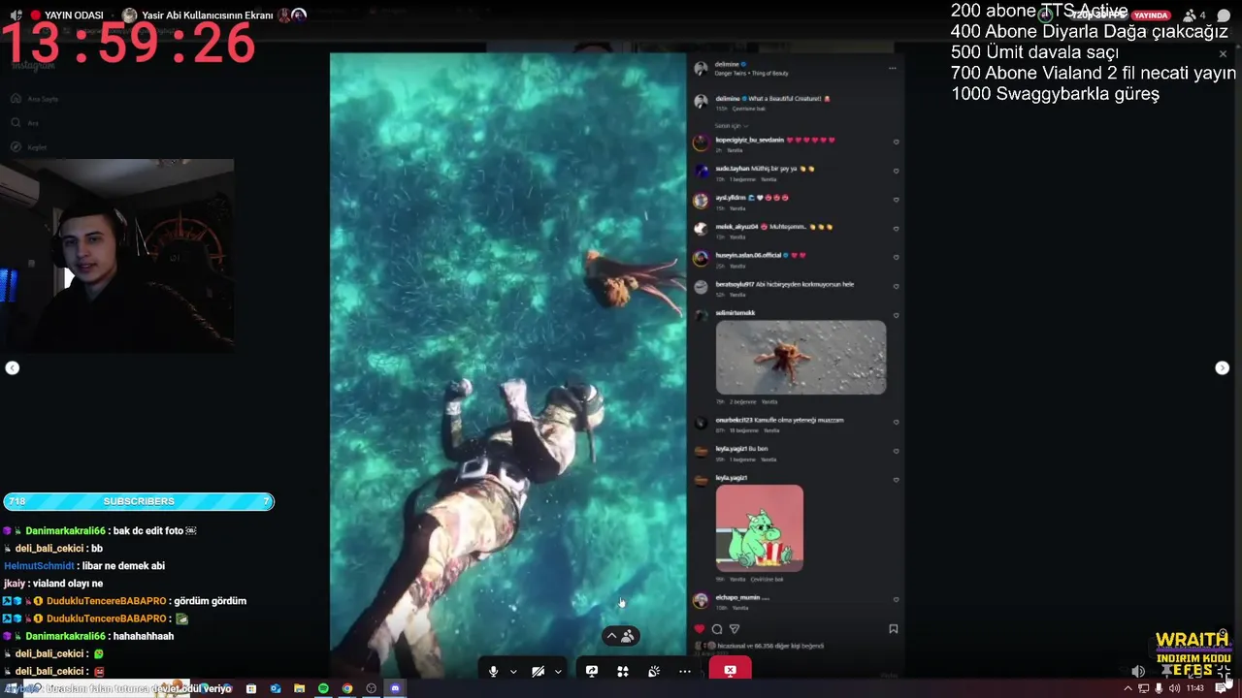Open the soundboard icon
The width and height of the screenshot is (1242, 698).
[654, 671]
